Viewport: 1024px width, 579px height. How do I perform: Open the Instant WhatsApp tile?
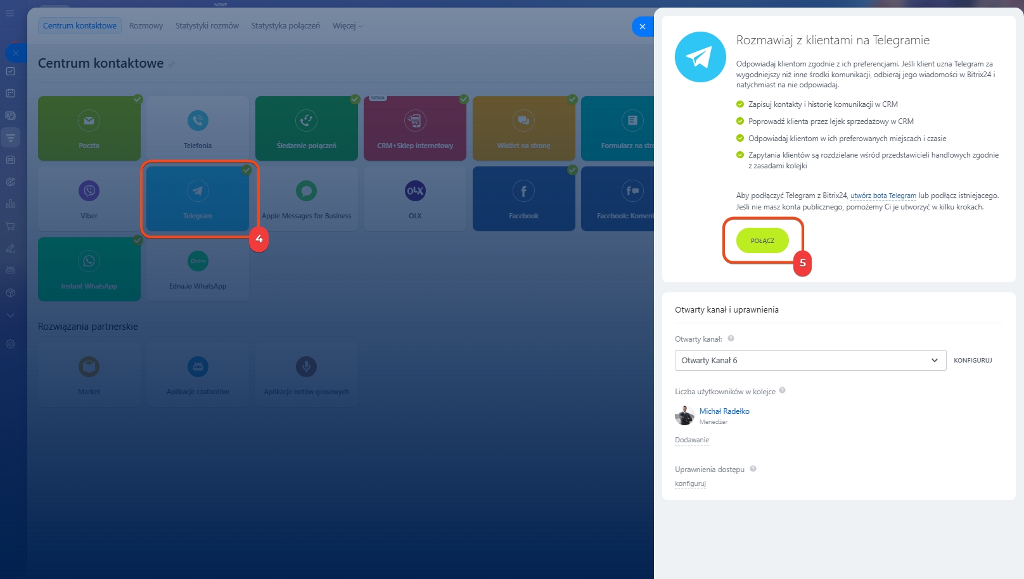click(89, 269)
